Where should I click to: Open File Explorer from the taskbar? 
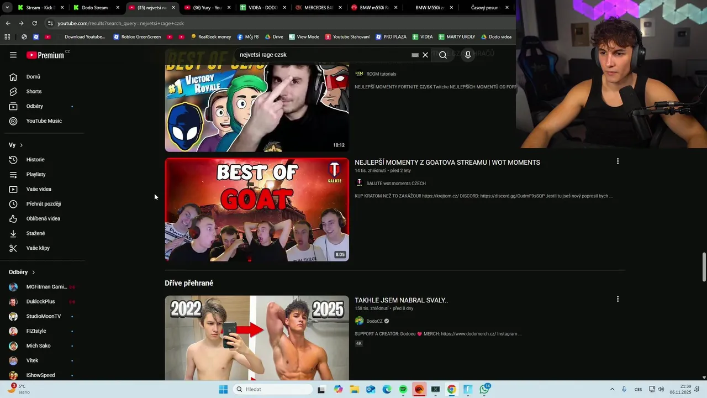coord(354,389)
